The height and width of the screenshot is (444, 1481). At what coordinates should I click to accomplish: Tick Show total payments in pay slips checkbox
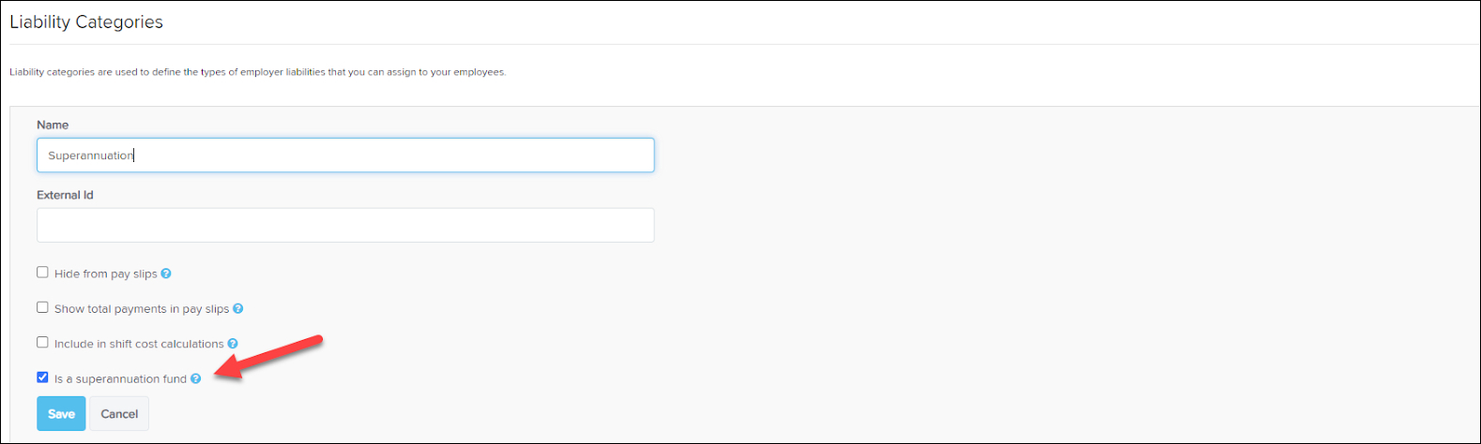(x=42, y=307)
